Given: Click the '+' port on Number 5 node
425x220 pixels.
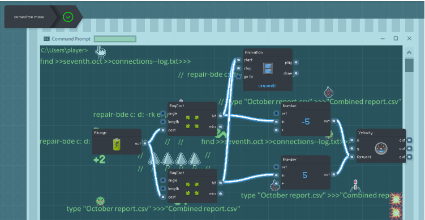Looking at the screenshot, I should click(276, 183).
